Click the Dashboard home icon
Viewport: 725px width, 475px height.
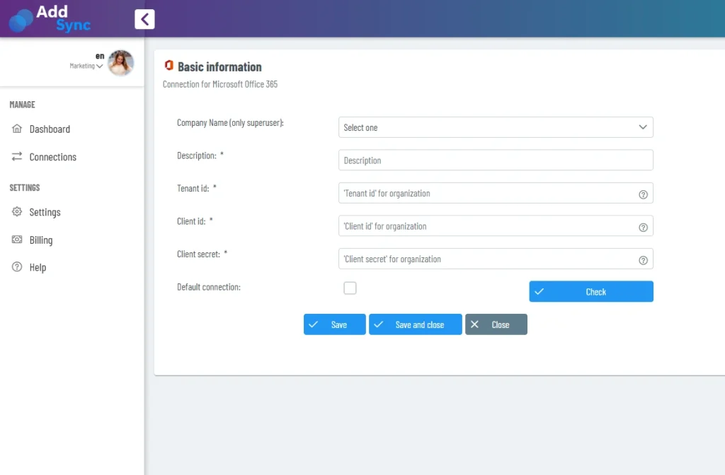point(17,129)
